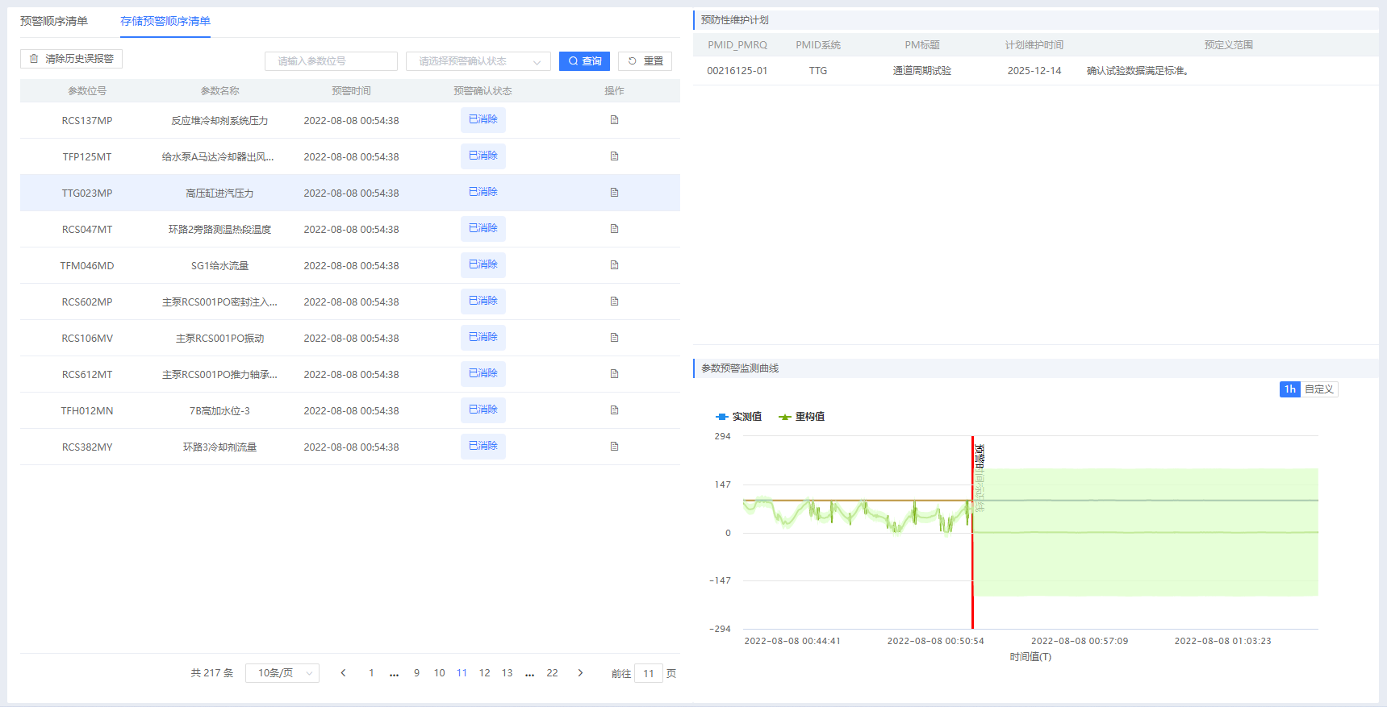Select 存储预警顺序清单 tab
This screenshot has height=707, width=1387.
tap(165, 21)
